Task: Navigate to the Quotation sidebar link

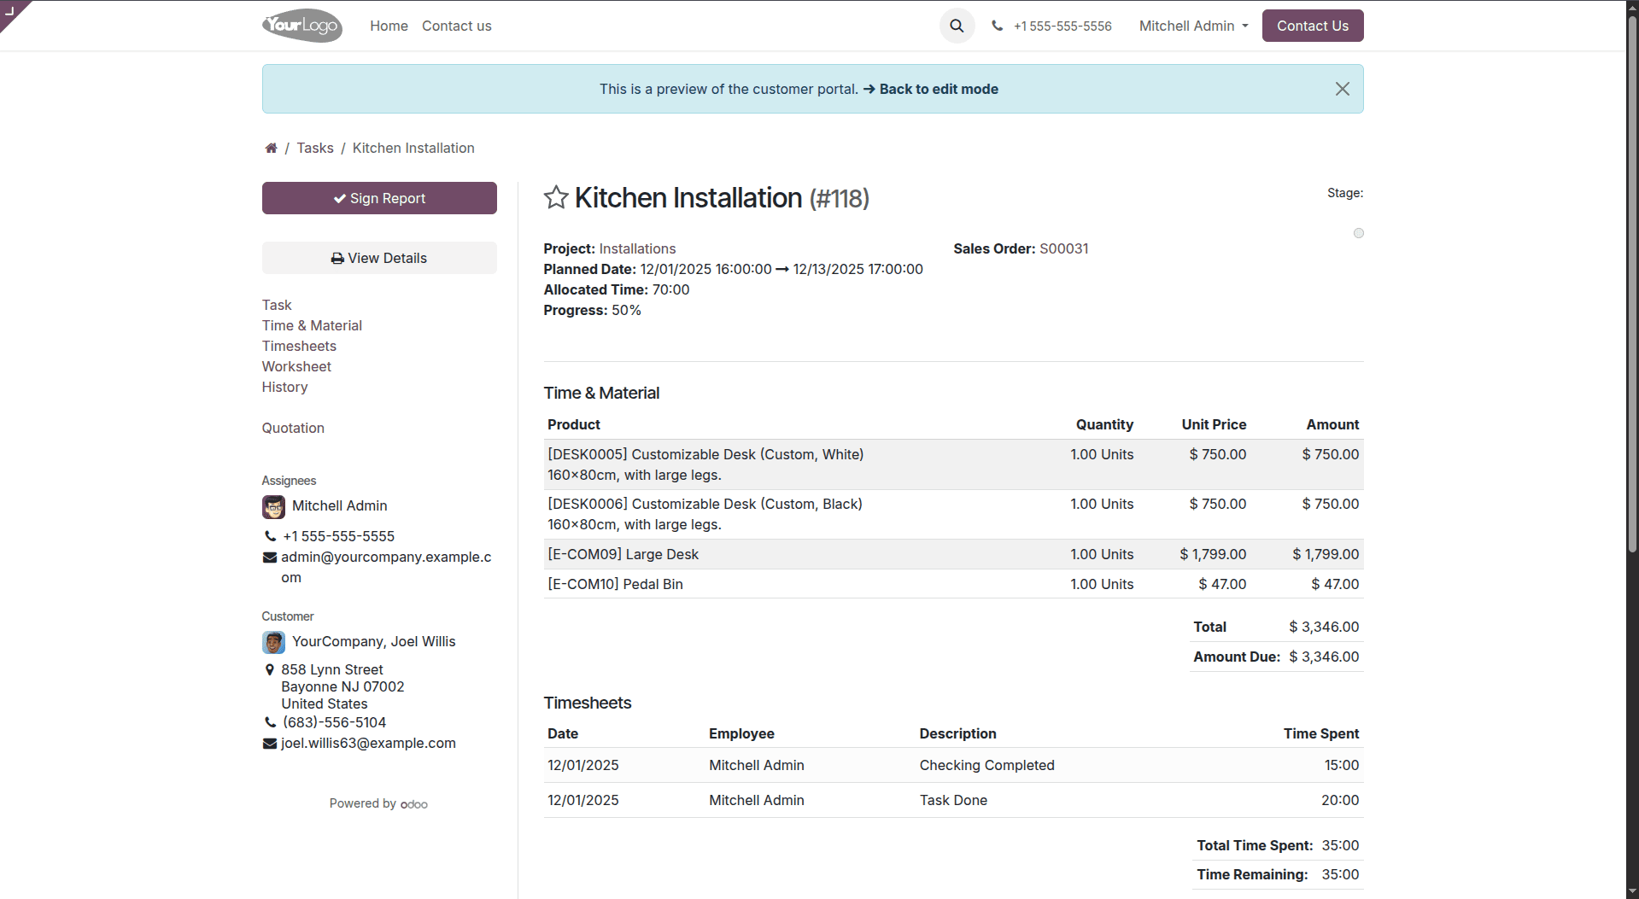Action: [292, 428]
